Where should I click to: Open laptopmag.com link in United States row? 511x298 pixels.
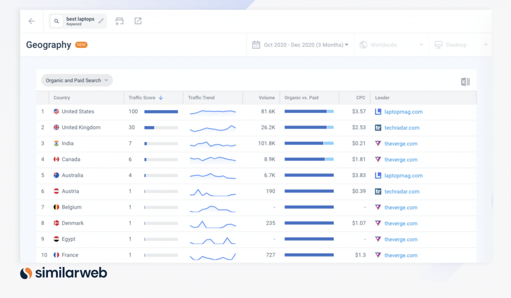[x=403, y=112]
